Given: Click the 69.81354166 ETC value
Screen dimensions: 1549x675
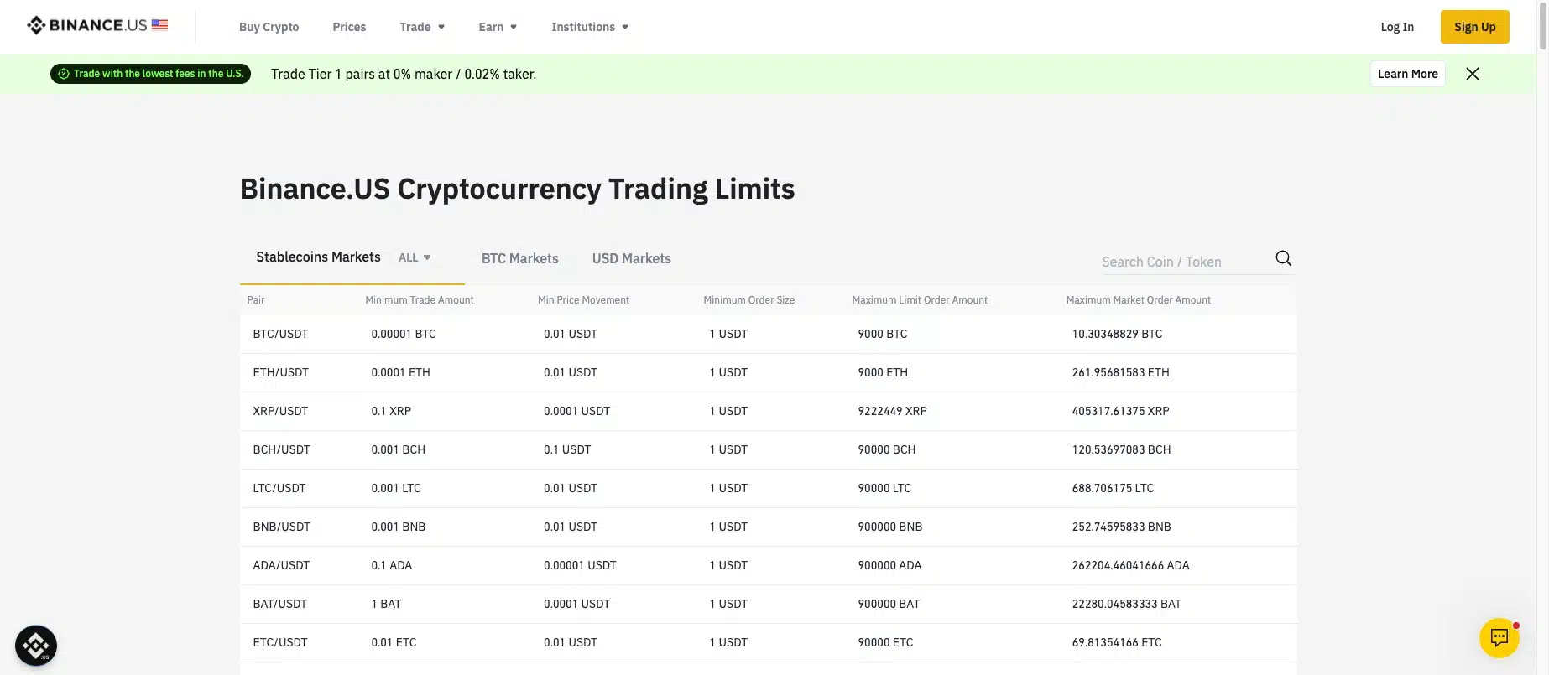Looking at the screenshot, I should (1117, 642).
